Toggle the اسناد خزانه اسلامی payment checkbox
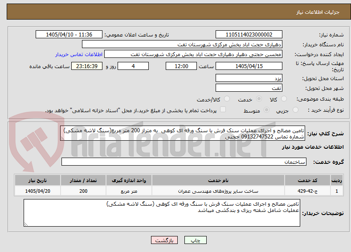351x252 pixels. (x=223, y=110)
